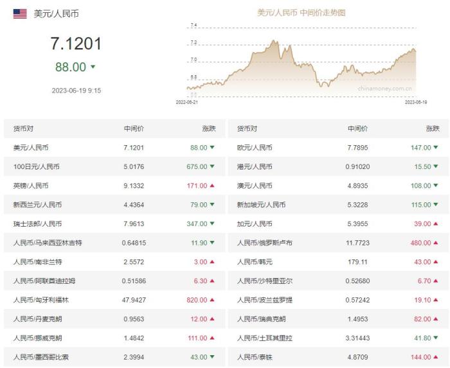Click the red up arrow in the 人民币/俄罗斯卢布 row
The height and width of the screenshot is (368, 450).
click(436, 243)
